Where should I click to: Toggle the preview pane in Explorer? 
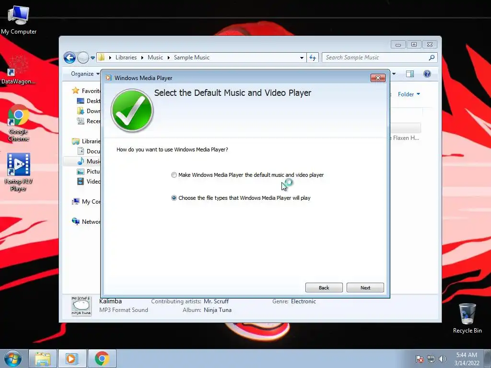tap(410, 74)
